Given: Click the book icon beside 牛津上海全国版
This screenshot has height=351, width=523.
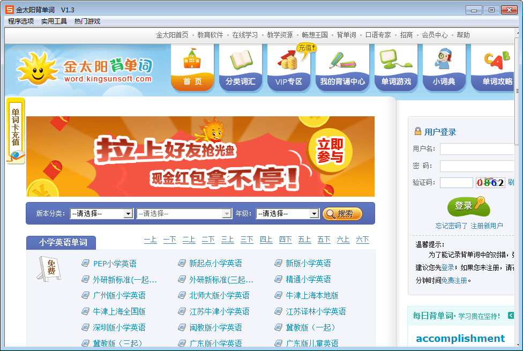Looking at the screenshot, I should (85, 311).
